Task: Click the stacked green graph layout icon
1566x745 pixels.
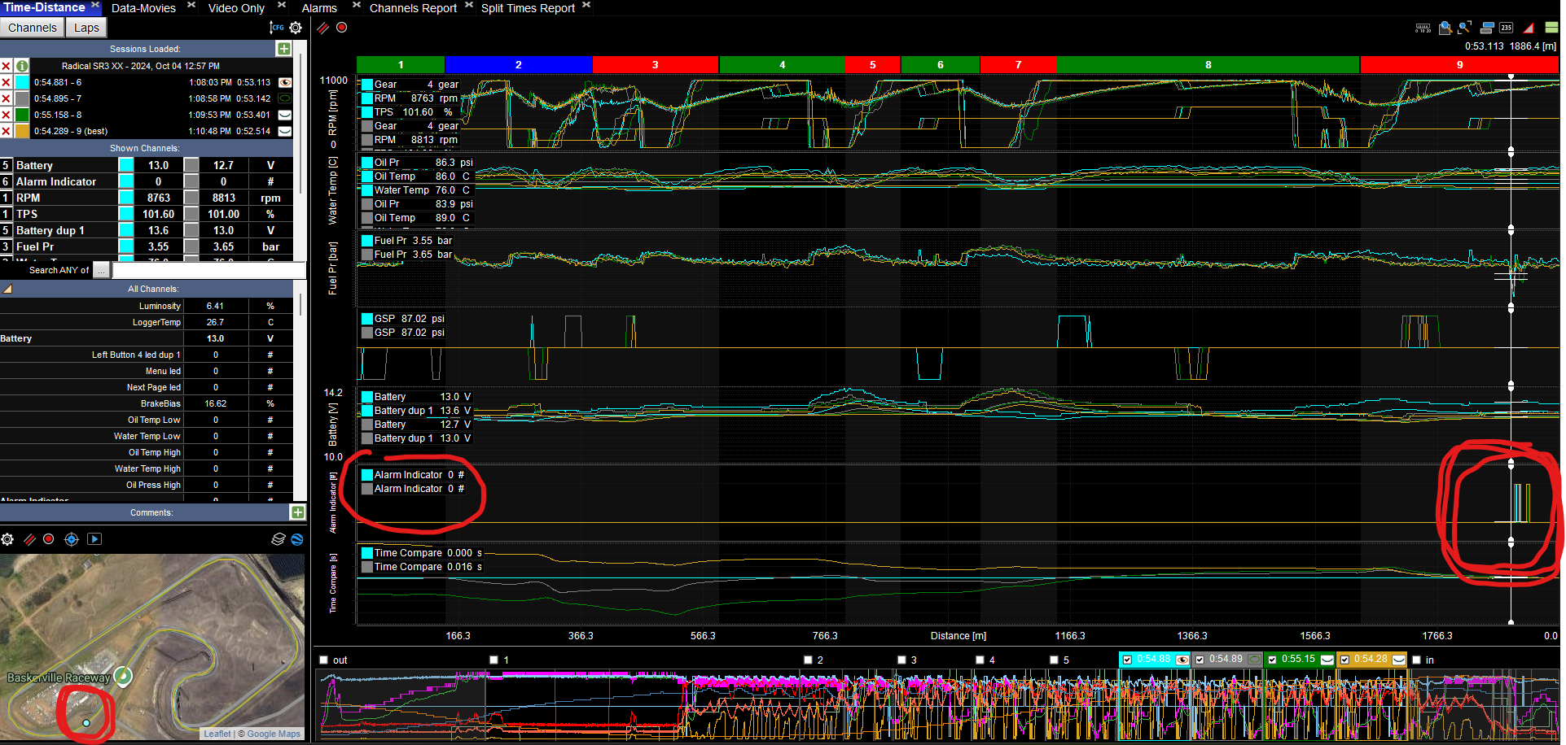Action: click(1551, 28)
